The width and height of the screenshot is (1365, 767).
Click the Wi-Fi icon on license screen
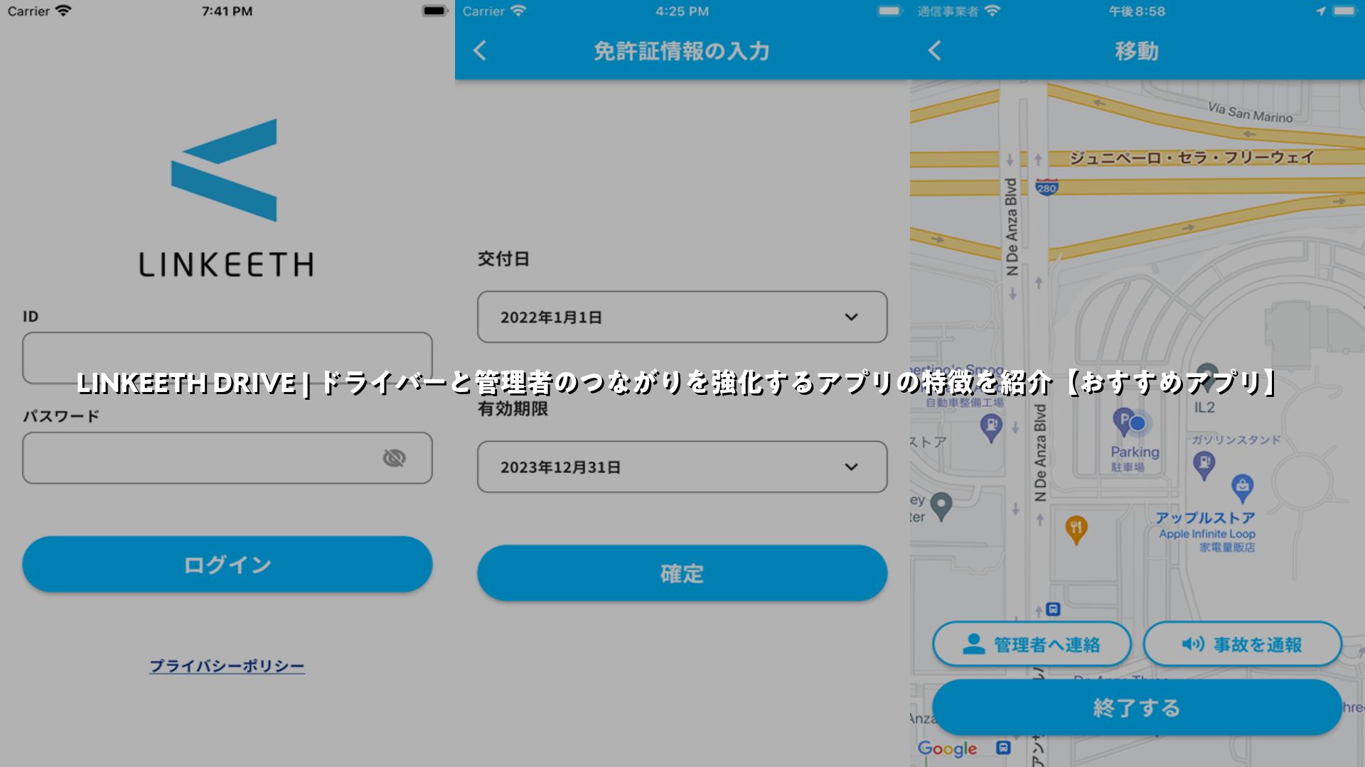[518, 11]
